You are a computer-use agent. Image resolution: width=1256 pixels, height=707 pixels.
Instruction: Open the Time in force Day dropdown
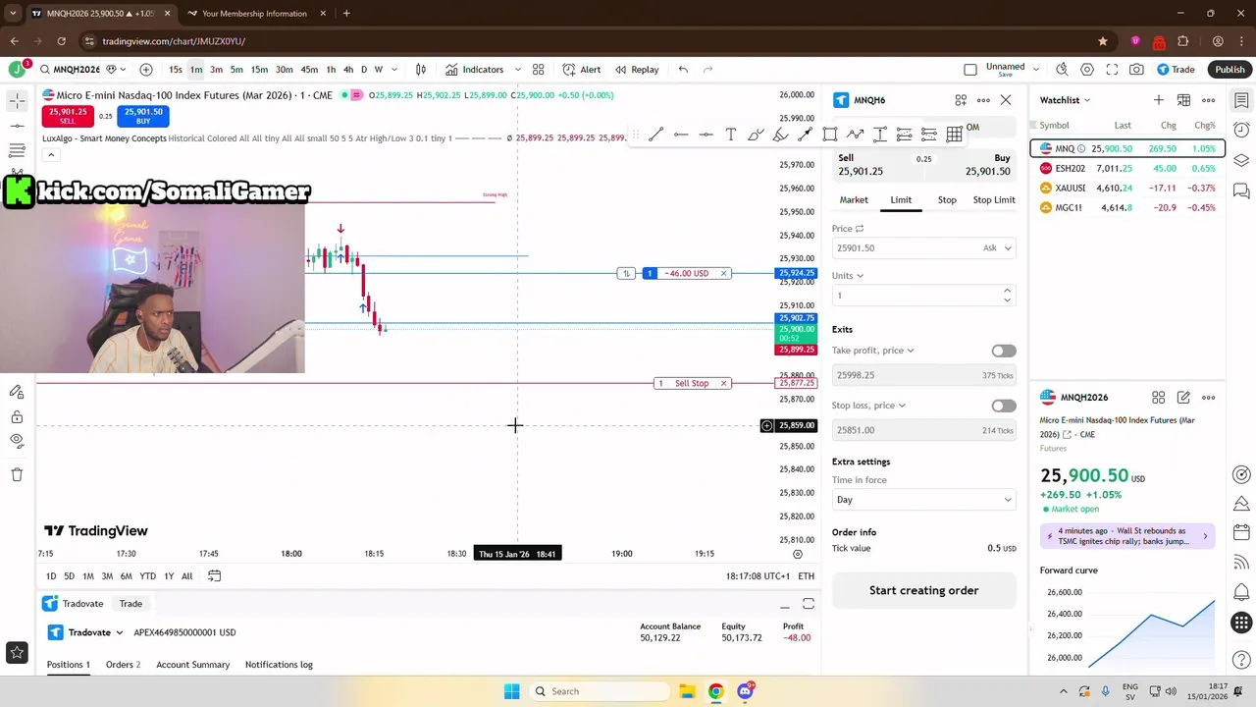click(x=923, y=500)
